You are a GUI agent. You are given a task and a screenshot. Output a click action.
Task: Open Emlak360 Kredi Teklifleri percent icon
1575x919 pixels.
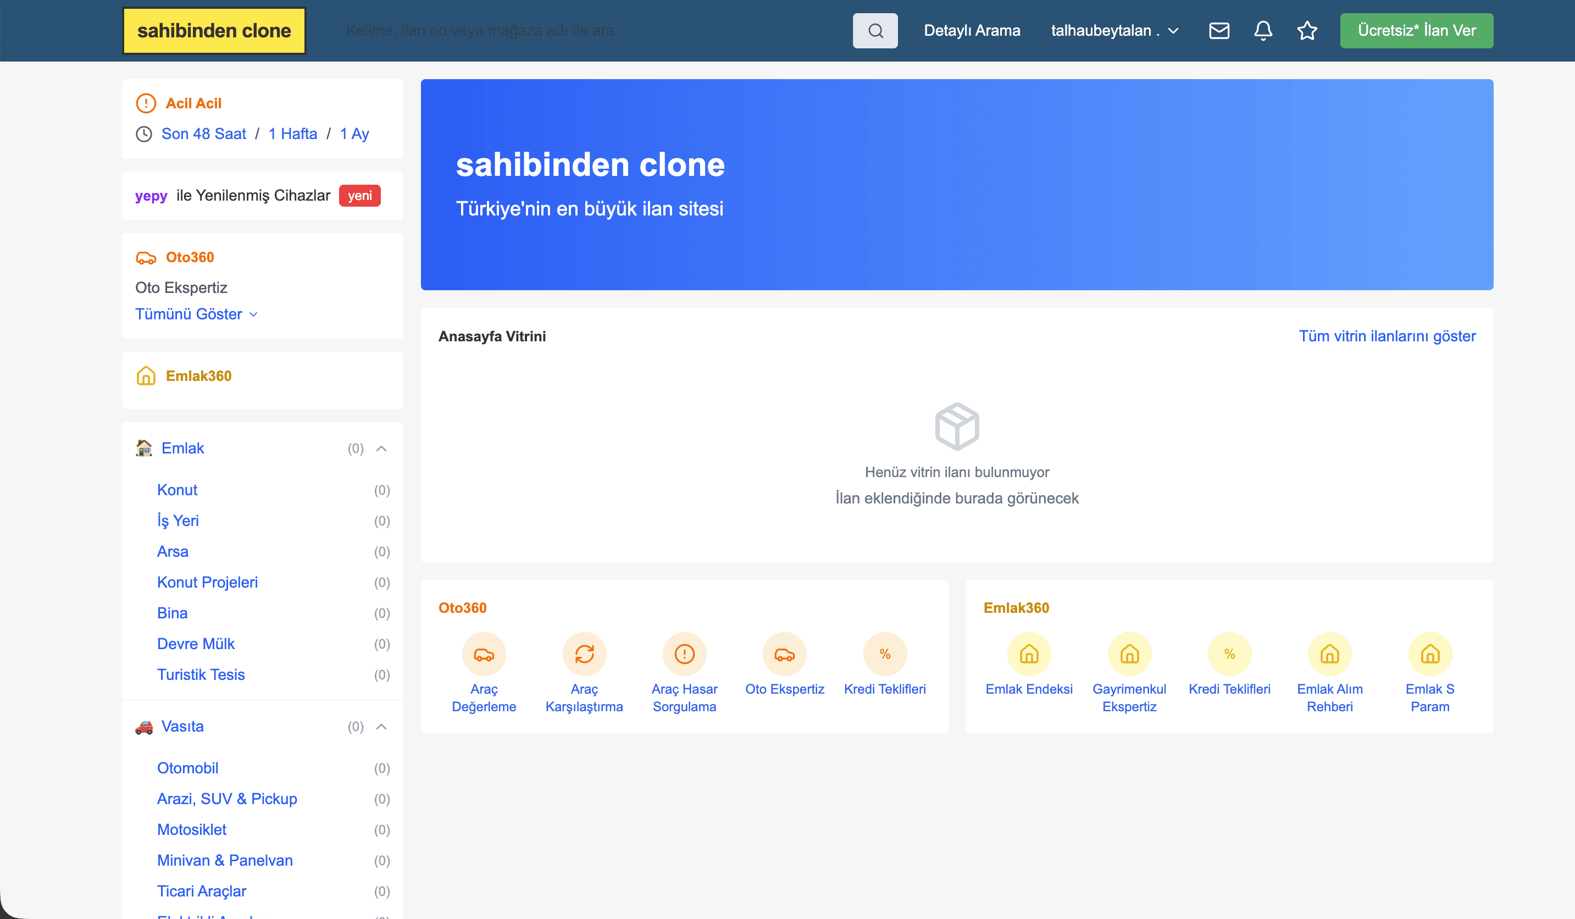pos(1229,654)
